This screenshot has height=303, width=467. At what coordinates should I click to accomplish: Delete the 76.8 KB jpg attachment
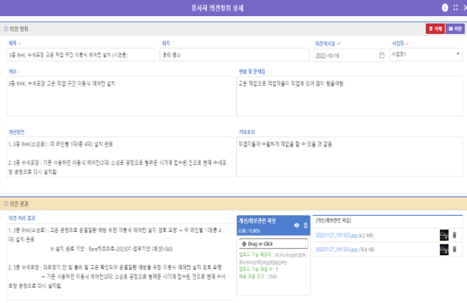(x=455, y=249)
